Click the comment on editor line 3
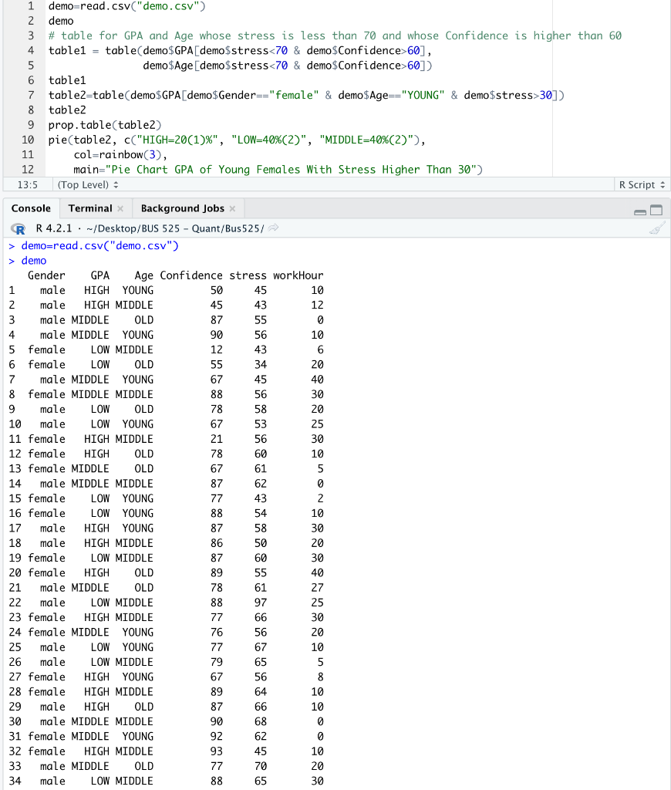The image size is (671, 790). pos(335,35)
